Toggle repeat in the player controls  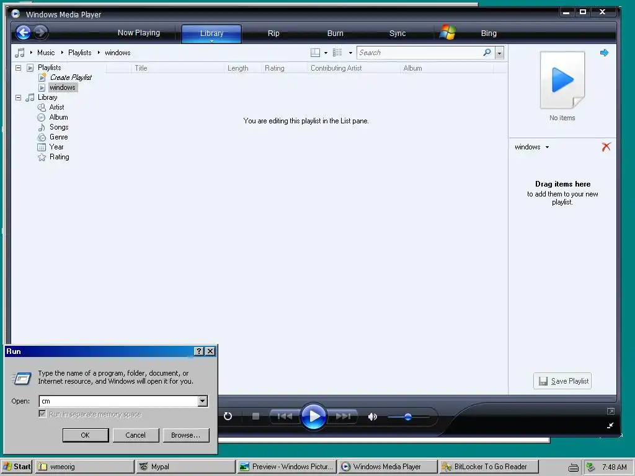(x=228, y=416)
